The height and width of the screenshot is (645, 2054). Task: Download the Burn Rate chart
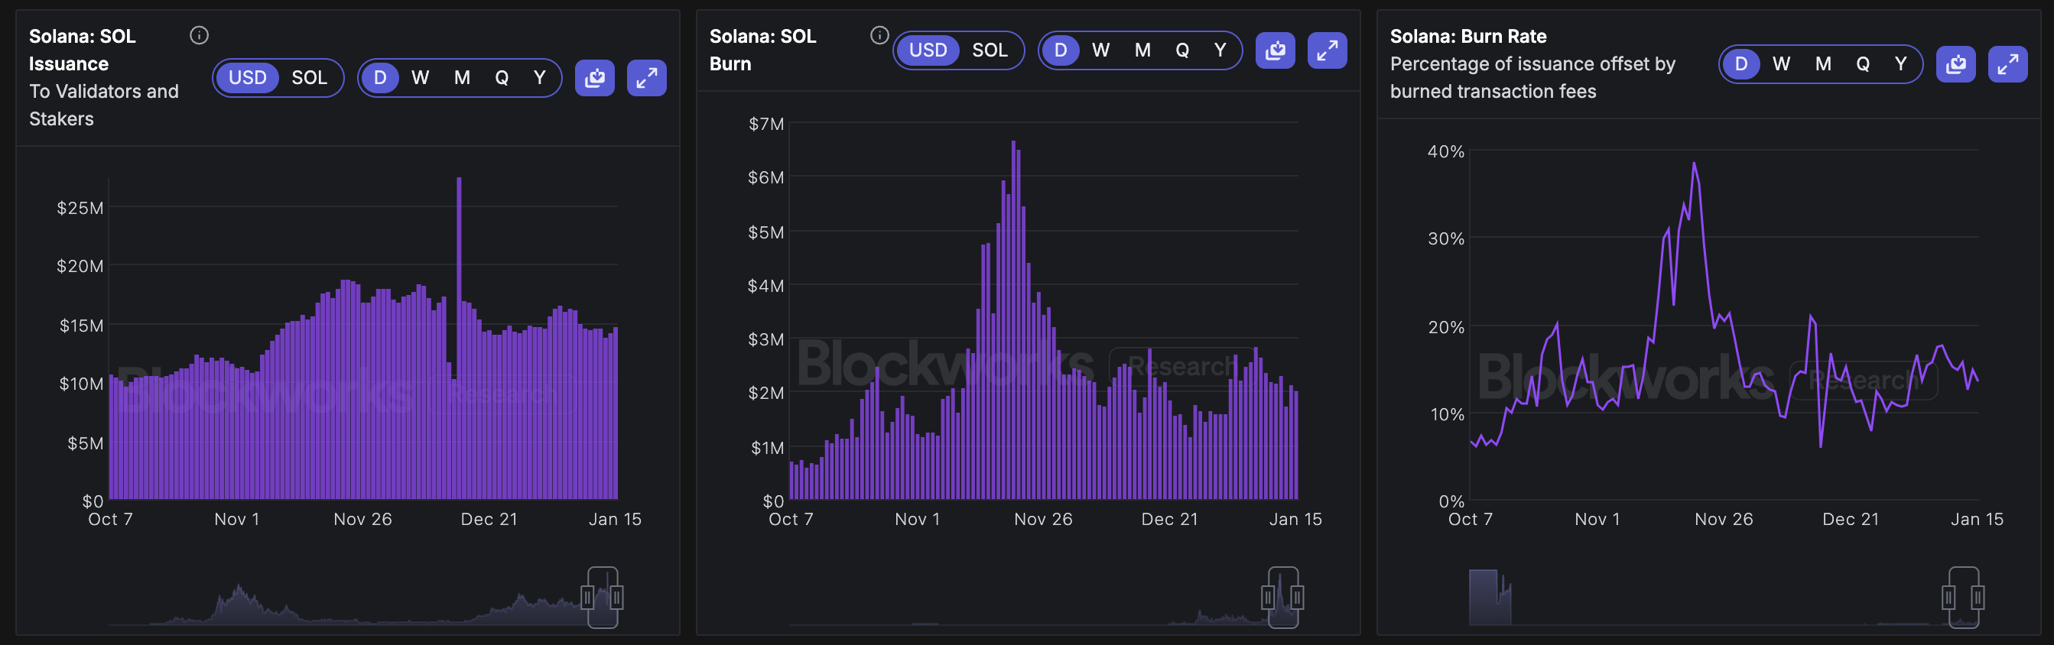click(x=1955, y=65)
